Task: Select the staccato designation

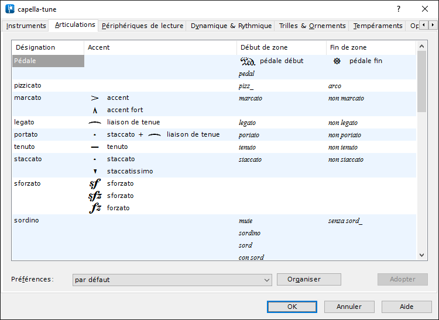Action: pos(28,159)
